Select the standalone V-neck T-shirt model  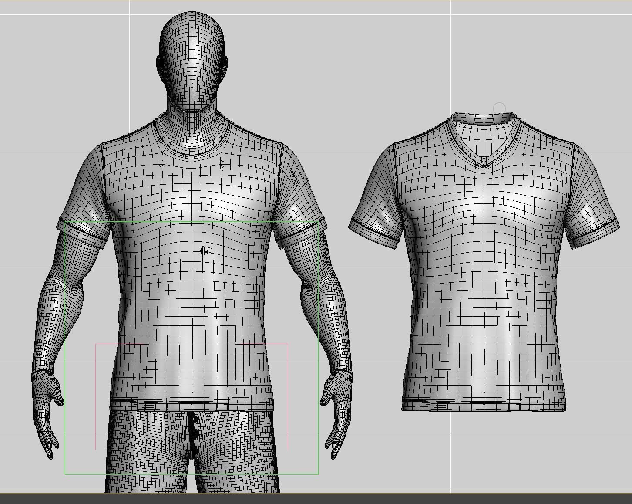484,261
